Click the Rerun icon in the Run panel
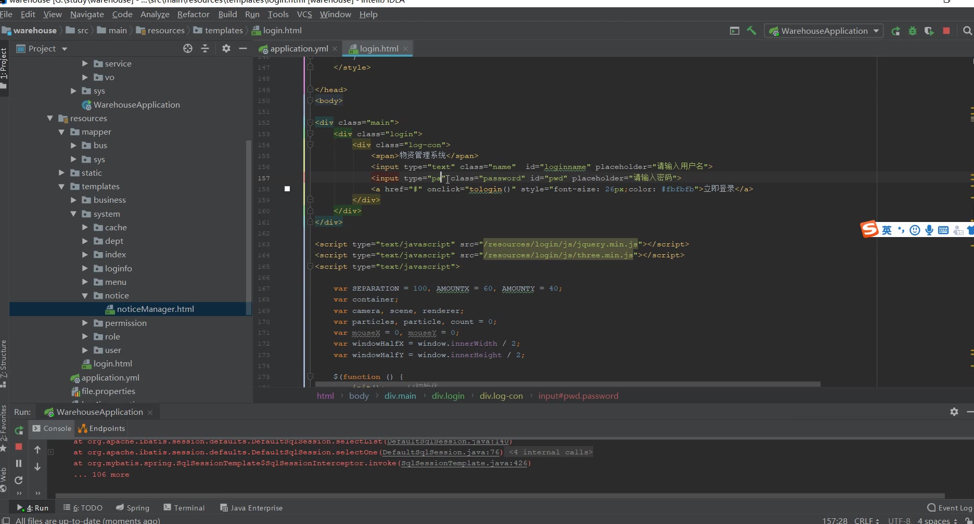Viewport: 974px width, 524px height. coord(19,430)
